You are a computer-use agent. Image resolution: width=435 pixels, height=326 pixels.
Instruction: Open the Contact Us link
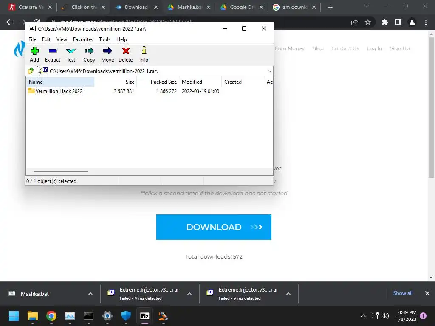click(345, 48)
